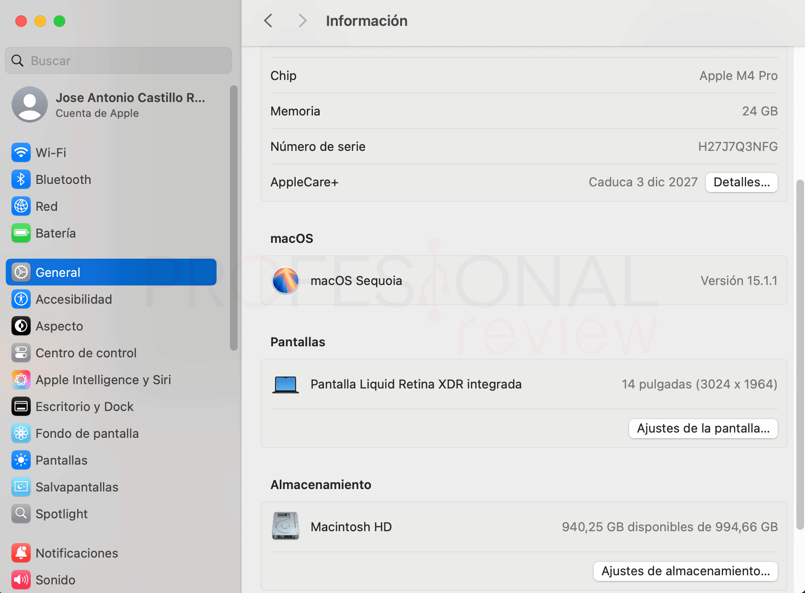Open the Accesibilidad icon

tap(21, 299)
